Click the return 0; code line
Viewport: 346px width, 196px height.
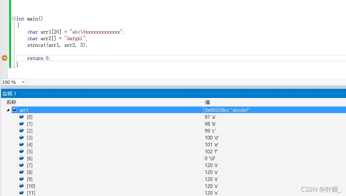39,58
